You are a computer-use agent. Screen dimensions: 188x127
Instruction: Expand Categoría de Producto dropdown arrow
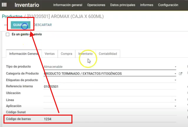pos(175,74)
